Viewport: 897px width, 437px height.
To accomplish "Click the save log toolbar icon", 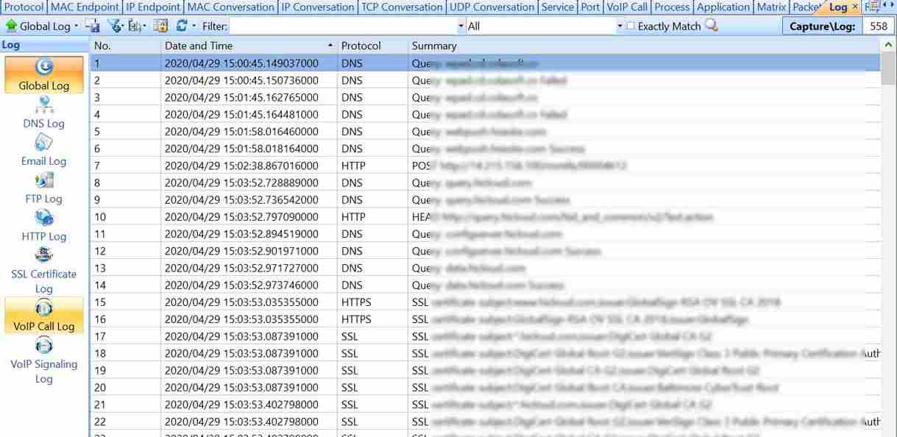I will pyautogui.click(x=93, y=26).
